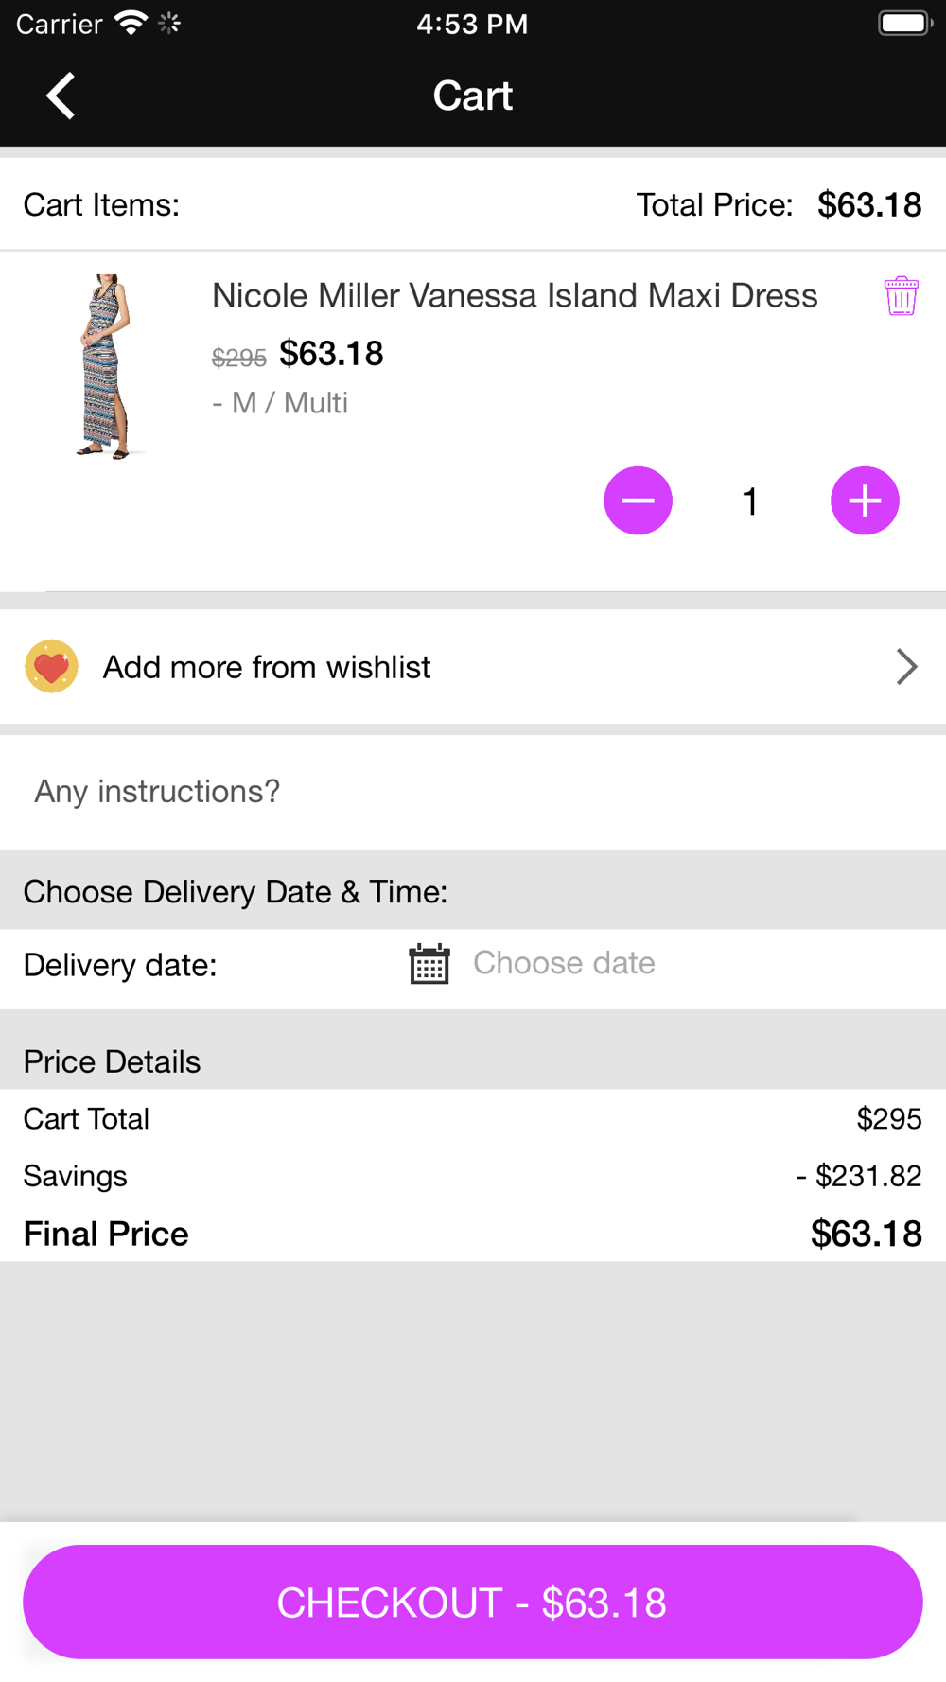Image resolution: width=946 pixels, height=1682 pixels.
Task: Open the delivery date calendar icon
Action: [x=429, y=964]
